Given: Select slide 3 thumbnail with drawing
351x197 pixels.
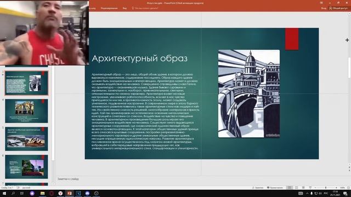Looking at the screenshot, I should [x=26, y=83].
